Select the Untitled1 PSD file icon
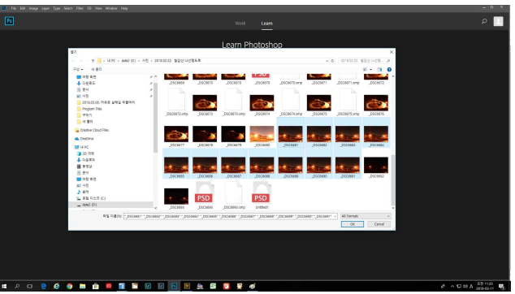This screenshot has height=294, width=515. (x=262, y=192)
